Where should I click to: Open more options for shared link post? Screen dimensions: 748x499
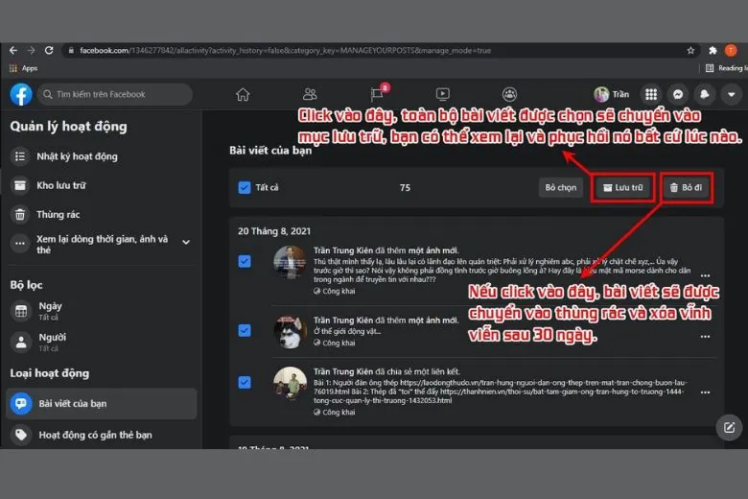705,392
